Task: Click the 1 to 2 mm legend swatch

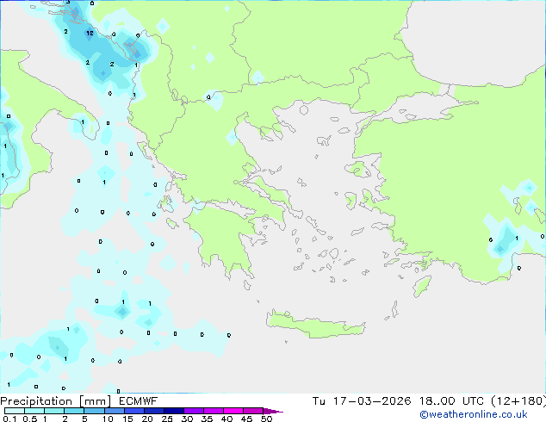Action: (54, 411)
